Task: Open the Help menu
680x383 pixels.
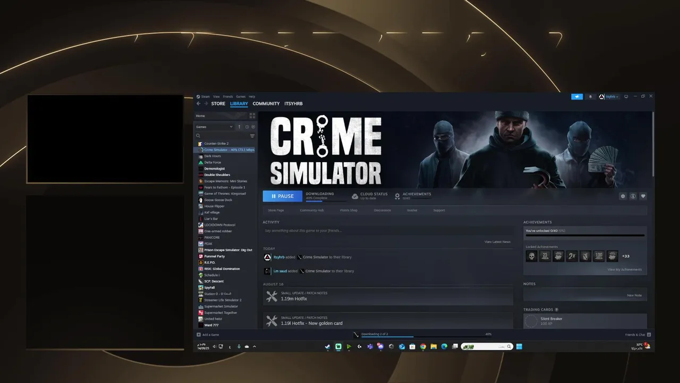Action: click(252, 97)
